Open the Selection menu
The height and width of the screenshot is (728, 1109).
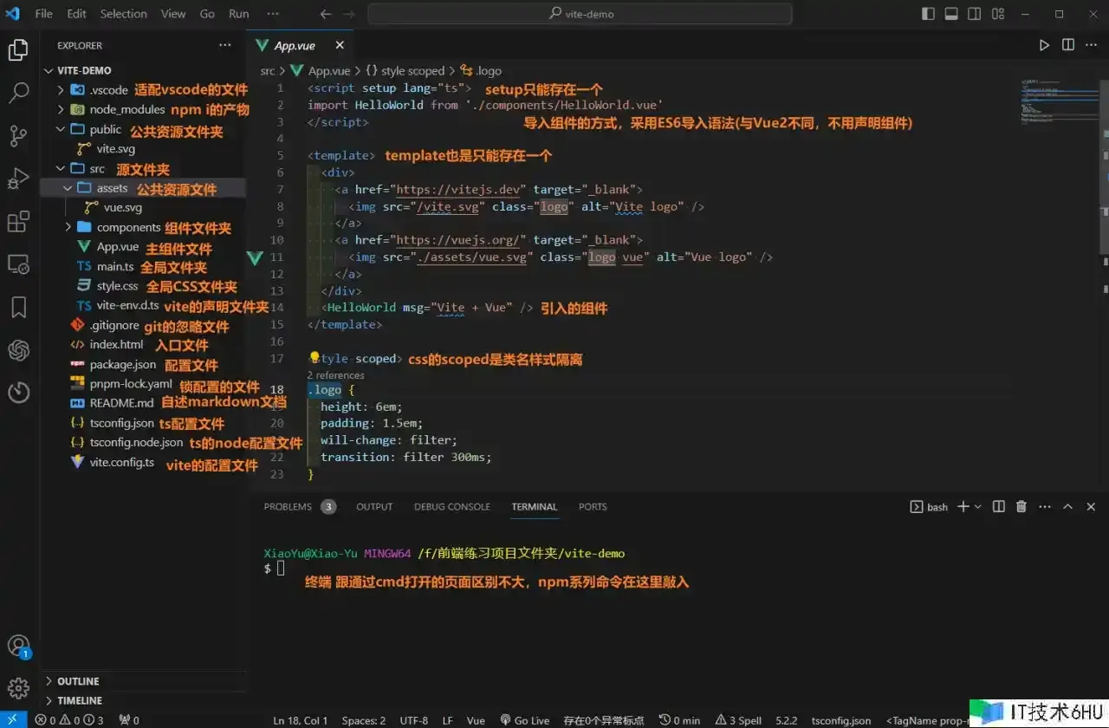(x=124, y=14)
